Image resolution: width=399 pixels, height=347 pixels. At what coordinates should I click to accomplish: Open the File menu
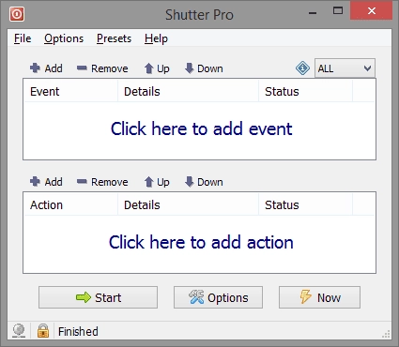(23, 38)
